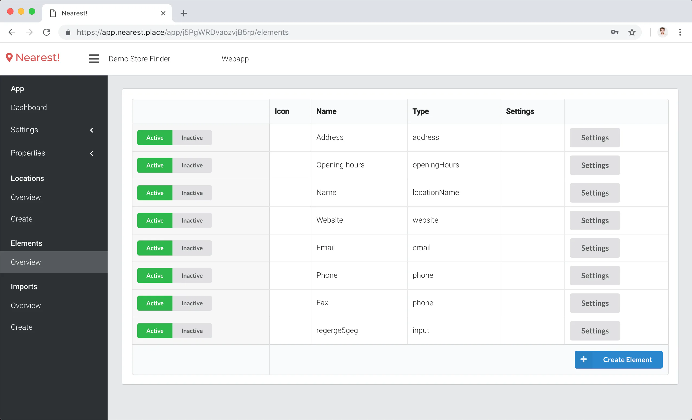The image size is (692, 420).
Task: Set Fax element to Inactive
Action: pos(192,303)
